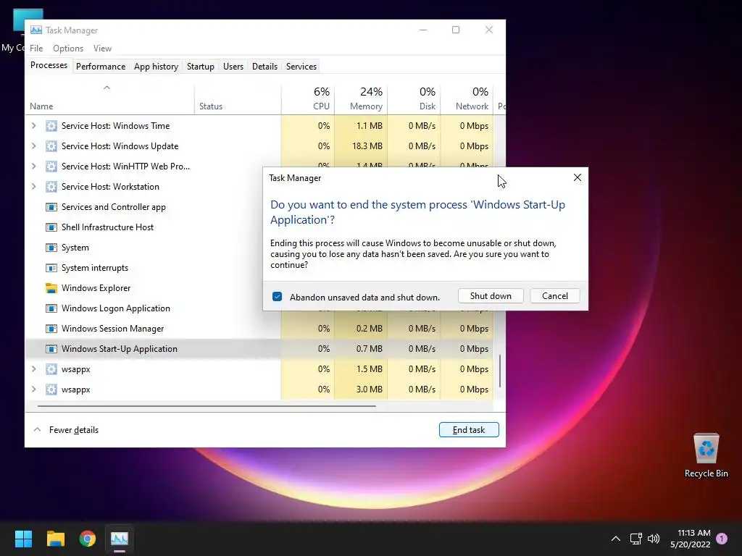Confirm with the Shut down button
This screenshot has width=742, height=556.
click(x=491, y=296)
